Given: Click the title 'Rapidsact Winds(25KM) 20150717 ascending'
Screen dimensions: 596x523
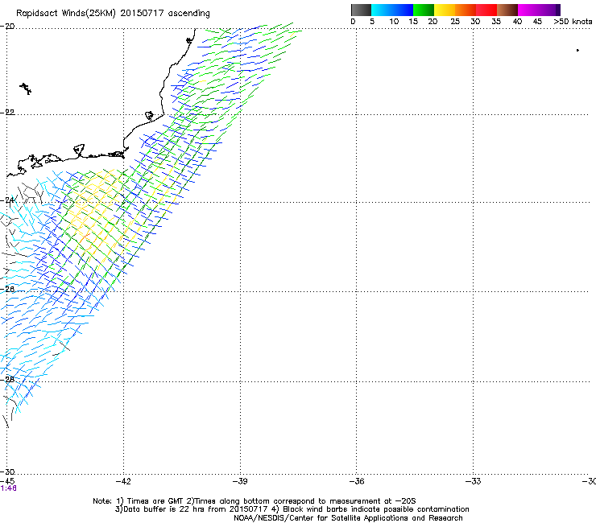Looking at the screenshot, I should tap(113, 14).
